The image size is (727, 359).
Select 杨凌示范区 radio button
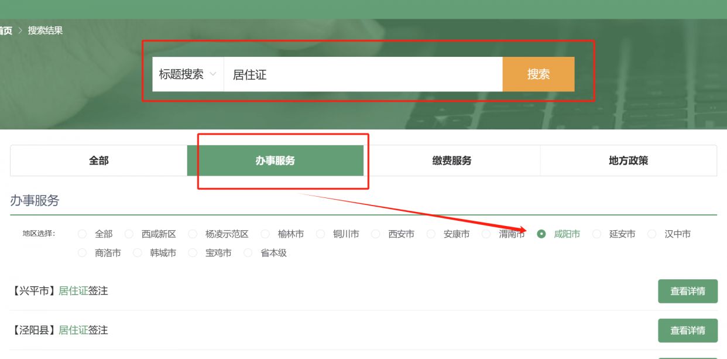click(193, 234)
